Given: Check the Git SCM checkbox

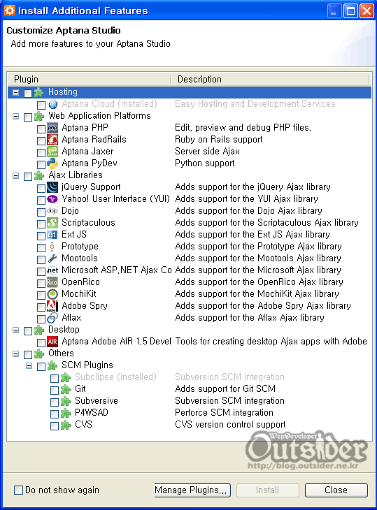Looking at the screenshot, I should tap(55, 390).
